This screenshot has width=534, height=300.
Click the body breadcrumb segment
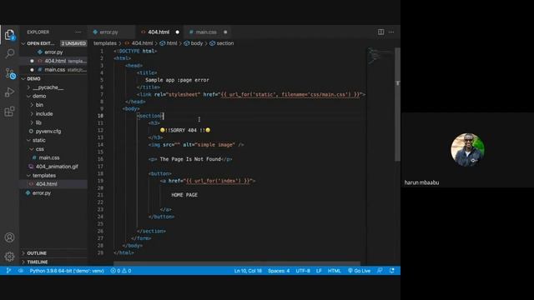click(197, 43)
